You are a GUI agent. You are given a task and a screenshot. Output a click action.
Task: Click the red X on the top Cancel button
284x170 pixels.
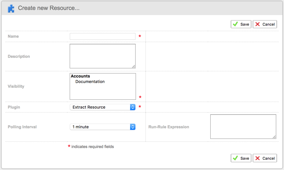click(258, 24)
